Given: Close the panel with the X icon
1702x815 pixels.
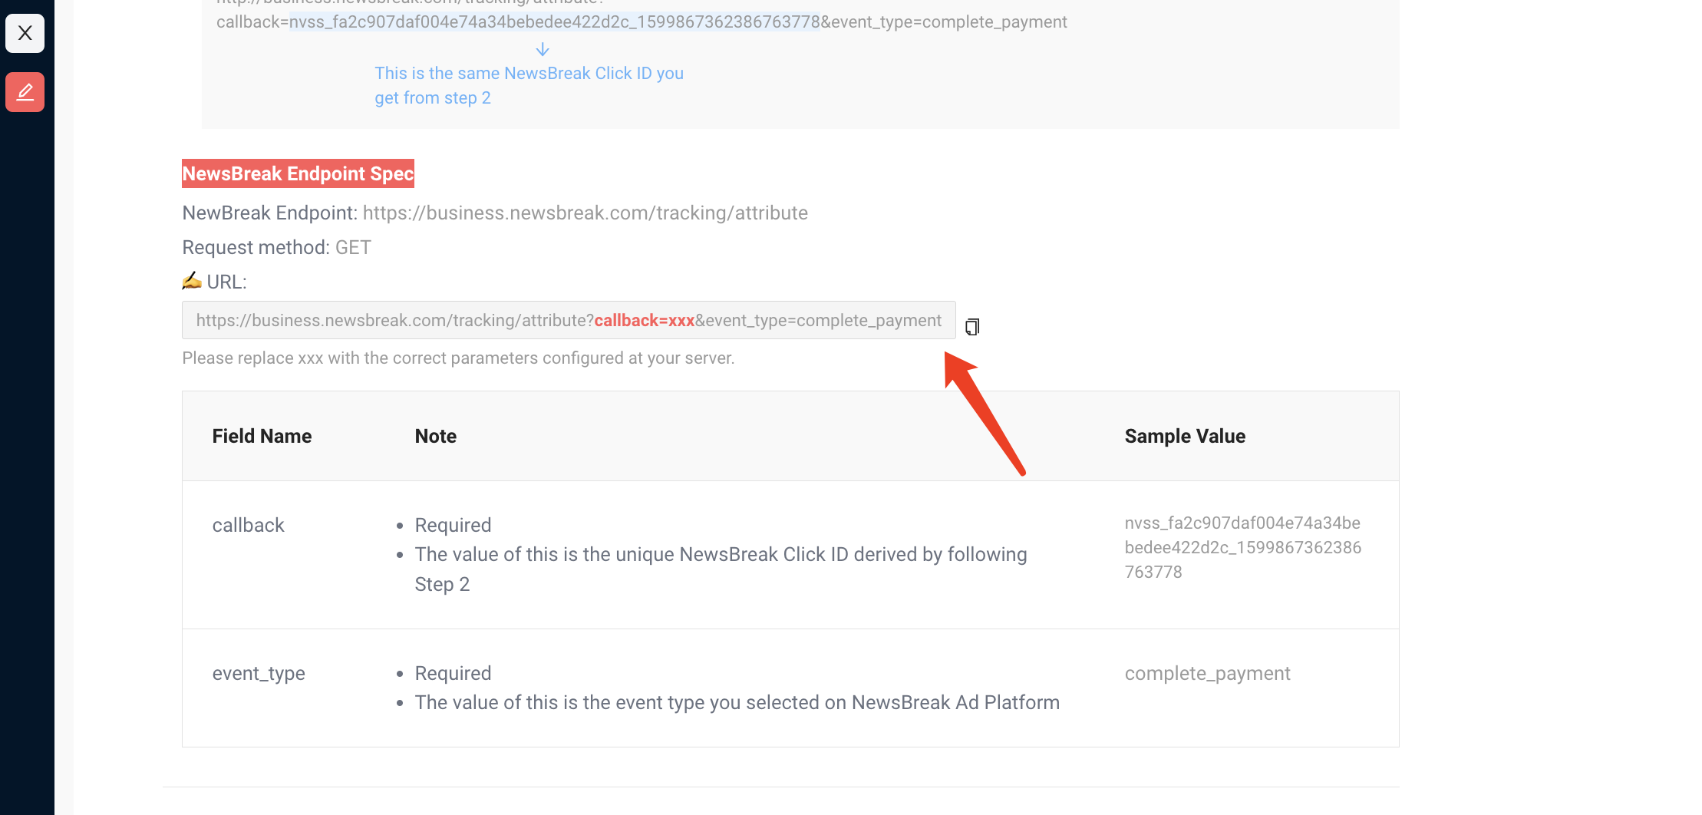Looking at the screenshot, I should [x=25, y=33].
